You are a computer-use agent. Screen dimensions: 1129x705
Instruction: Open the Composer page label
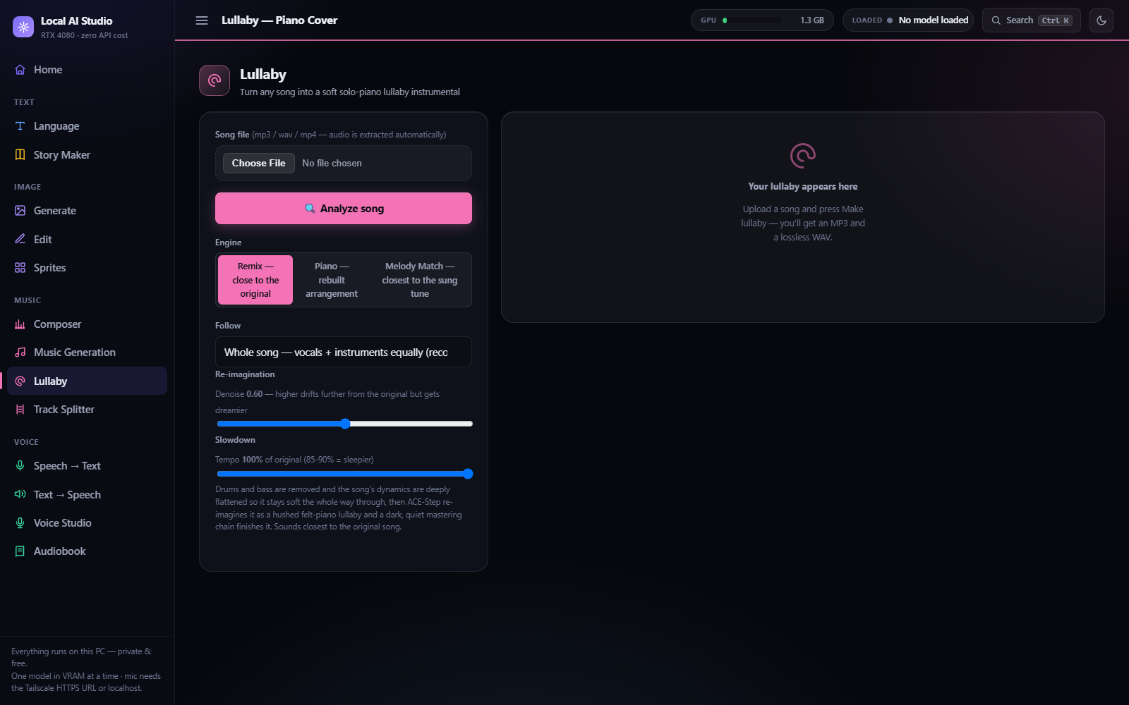pyautogui.click(x=57, y=324)
